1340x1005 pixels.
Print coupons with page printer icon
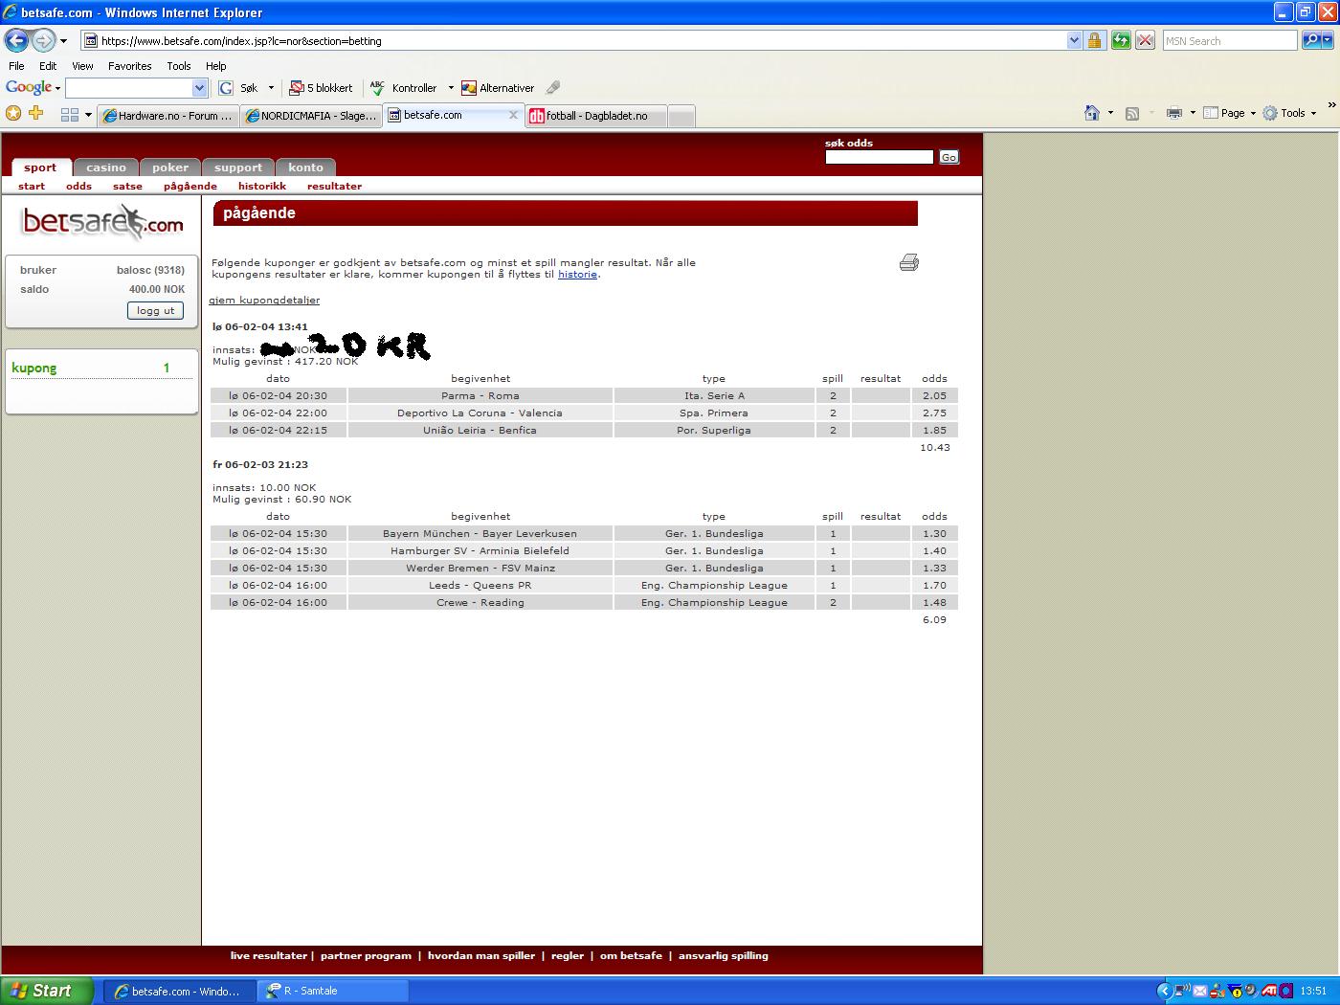909,262
